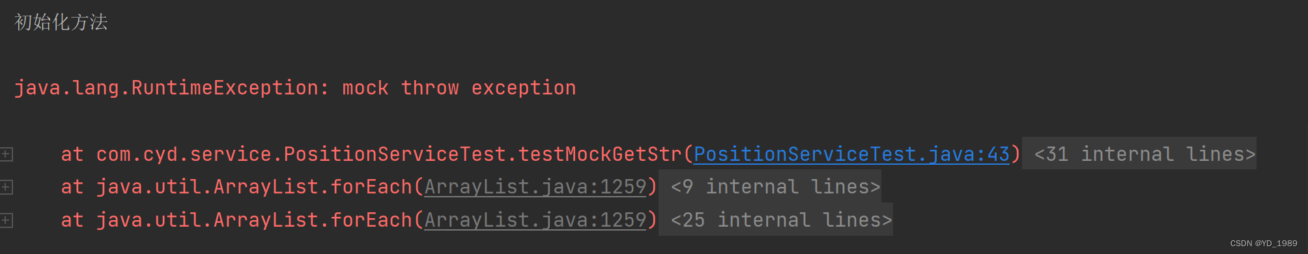Click the word 'testMockGetStr' in the stack trace
This screenshot has height=254, width=1308.
point(600,154)
